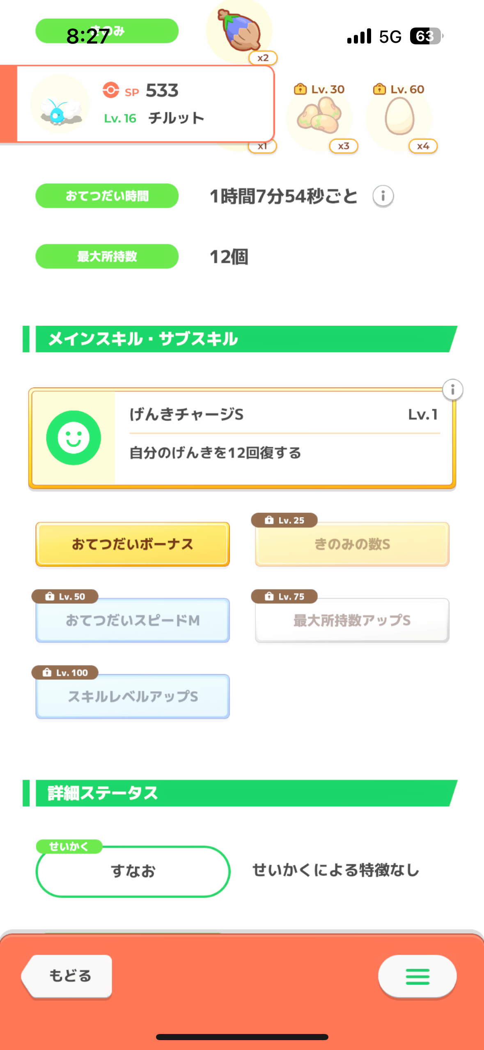The height and width of the screenshot is (1050, 484).
Task: Tap the Lv. 30 locked soybean ingredient
Action: tap(319, 118)
